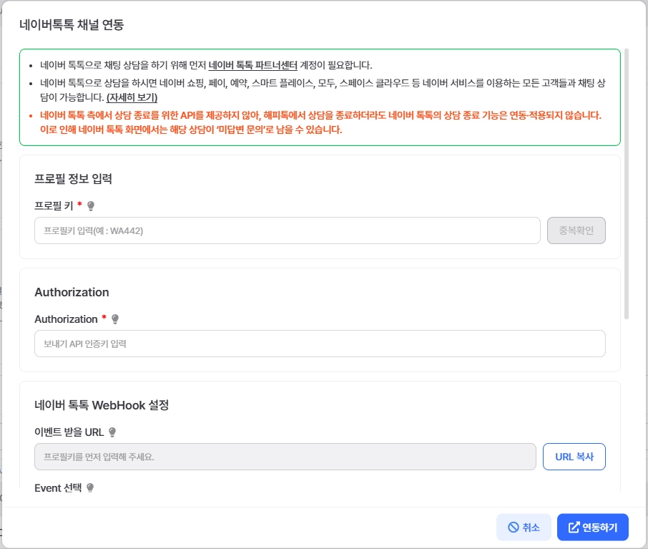Image resolution: width=648 pixels, height=549 pixels.
Task: Click the help bulb next to Event 선택
Action: 90,488
